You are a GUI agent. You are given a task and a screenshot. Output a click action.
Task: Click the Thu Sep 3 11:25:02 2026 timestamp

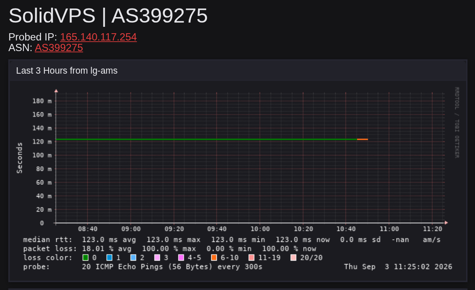(398, 267)
